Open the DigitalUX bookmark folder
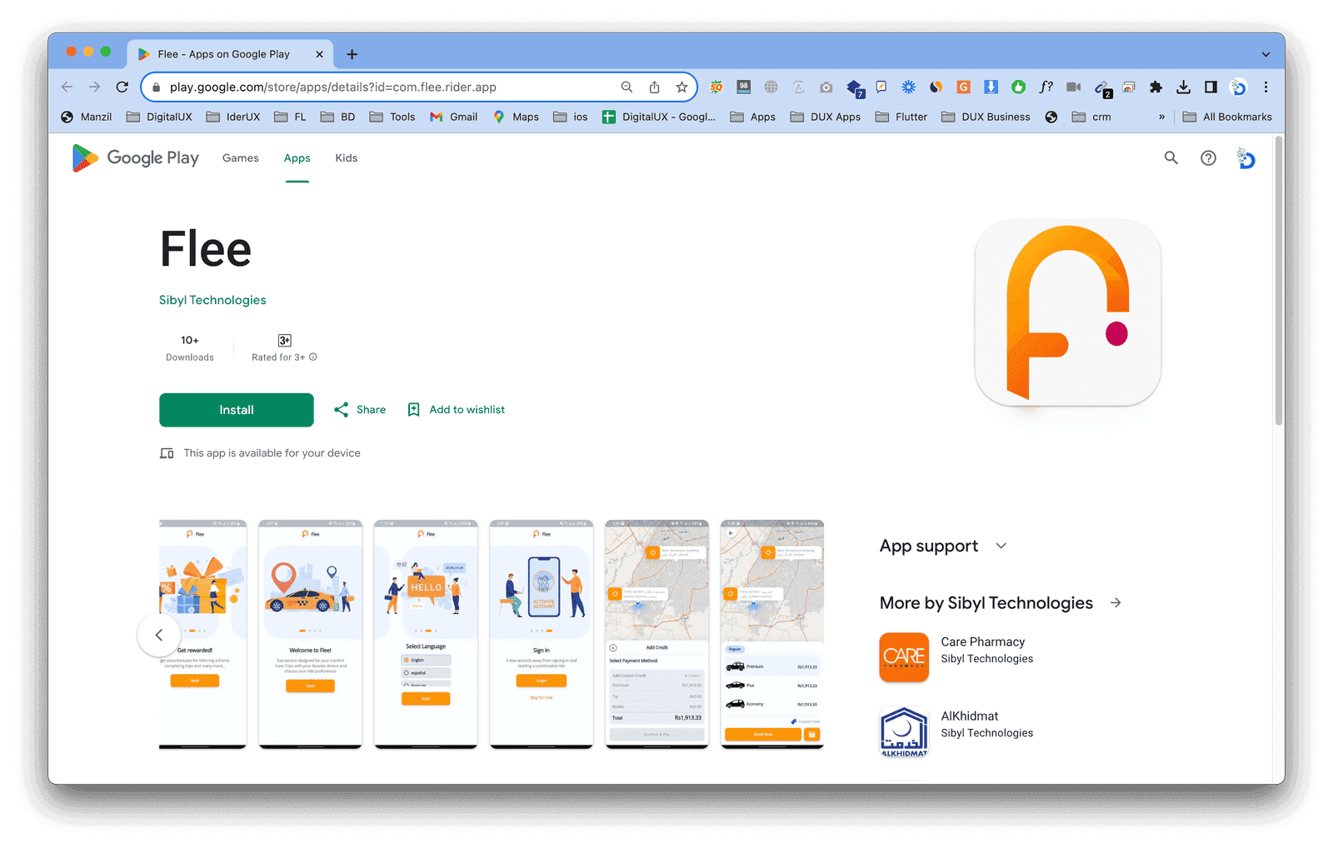The height and width of the screenshot is (848, 1333). [159, 117]
